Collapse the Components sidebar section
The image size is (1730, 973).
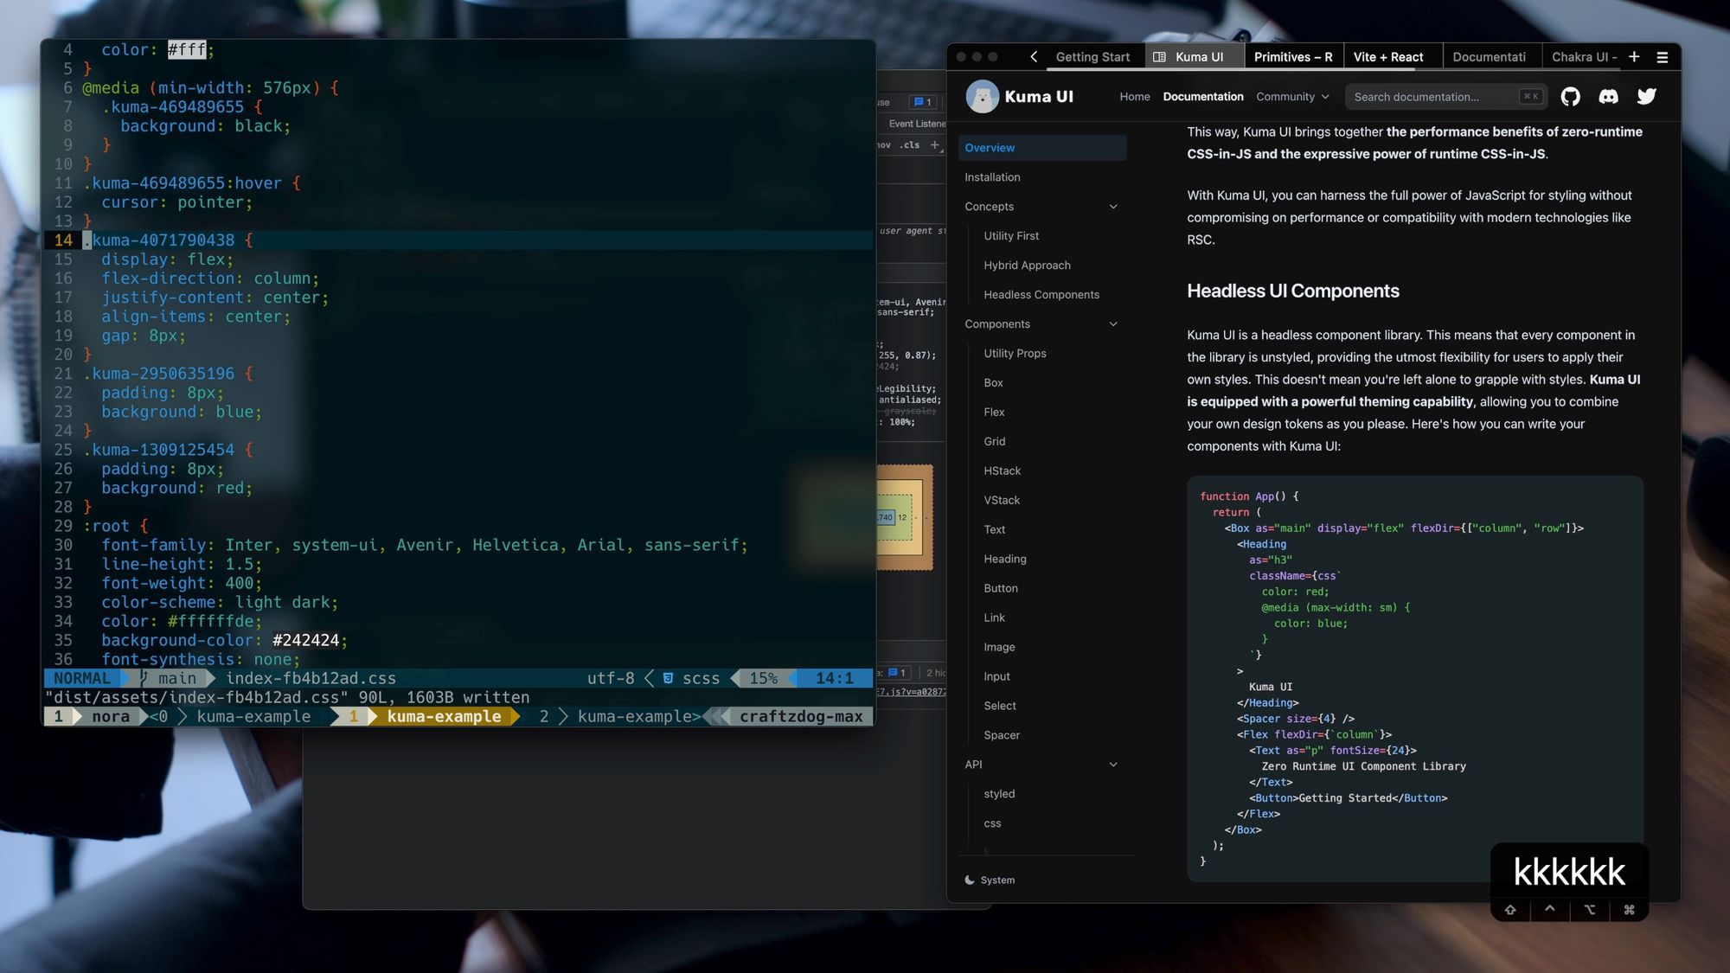(x=1113, y=324)
